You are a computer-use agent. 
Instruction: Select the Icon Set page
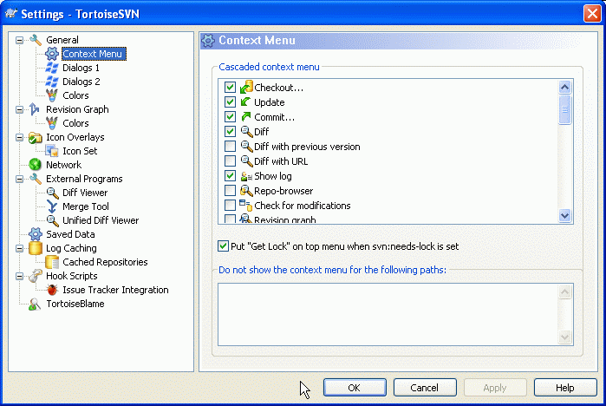pyautogui.click(x=80, y=151)
